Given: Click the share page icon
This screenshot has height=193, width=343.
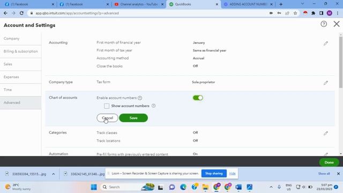Looking at the screenshot, I should [x=287, y=13].
